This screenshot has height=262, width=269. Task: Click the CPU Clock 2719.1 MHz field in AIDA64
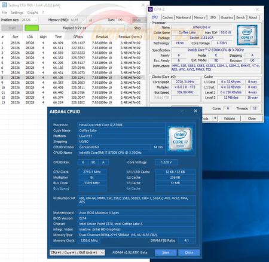click(x=92, y=172)
